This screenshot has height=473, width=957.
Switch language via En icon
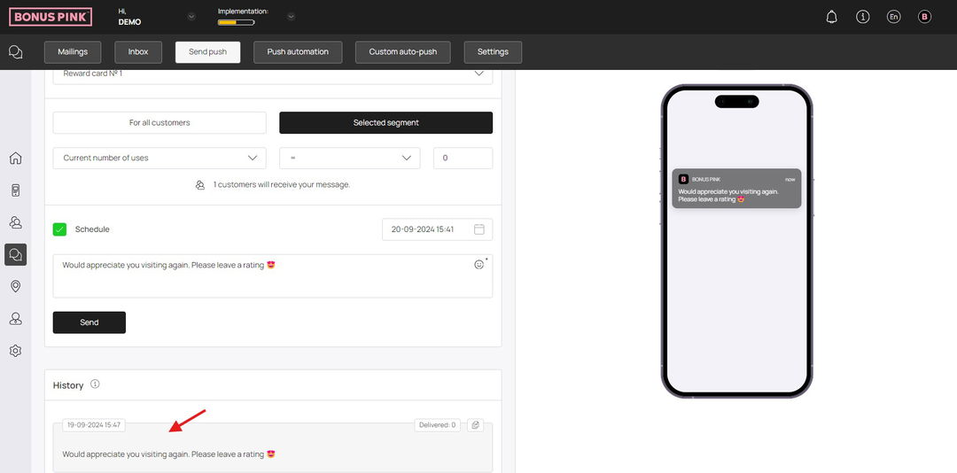pyautogui.click(x=893, y=17)
